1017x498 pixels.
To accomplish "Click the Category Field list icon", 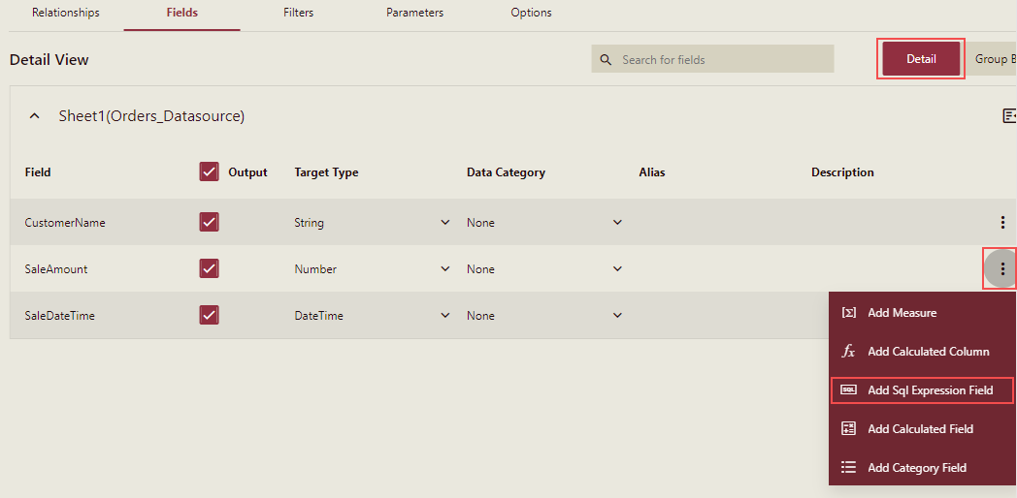I will [x=848, y=468].
